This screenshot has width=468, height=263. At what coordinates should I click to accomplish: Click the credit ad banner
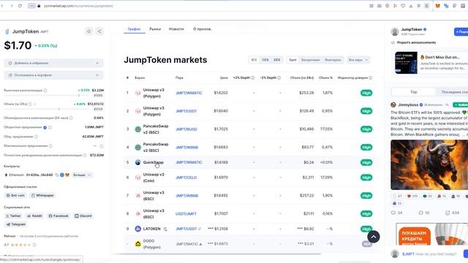pyautogui.click(x=432, y=234)
